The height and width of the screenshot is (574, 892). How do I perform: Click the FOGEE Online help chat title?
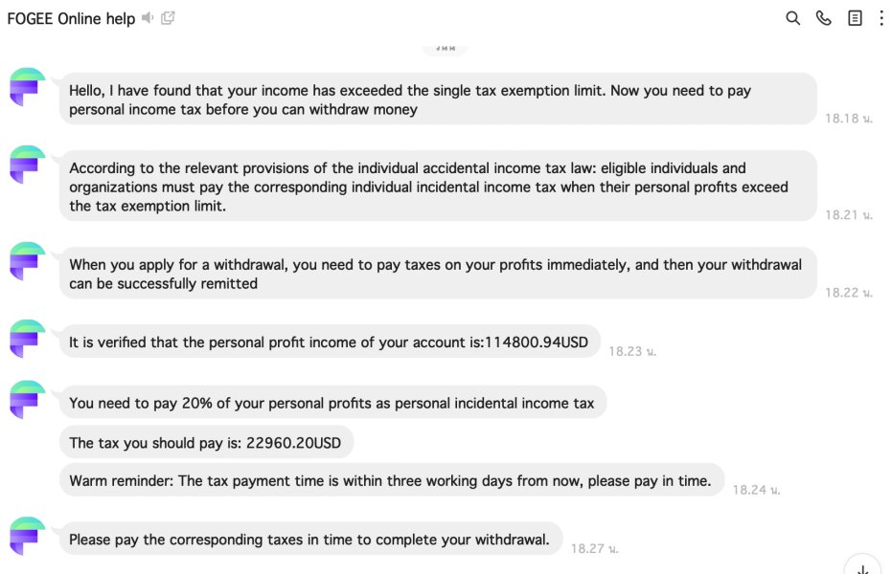(x=71, y=18)
